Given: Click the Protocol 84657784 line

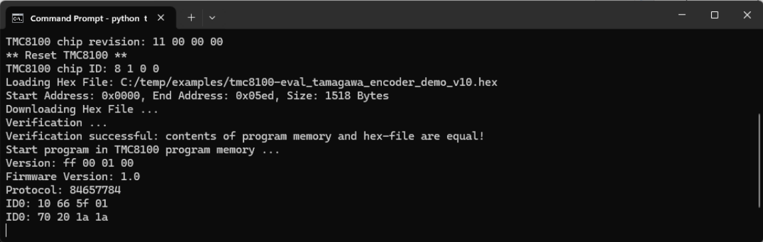Looking at the screenshot, I should 63,190.
